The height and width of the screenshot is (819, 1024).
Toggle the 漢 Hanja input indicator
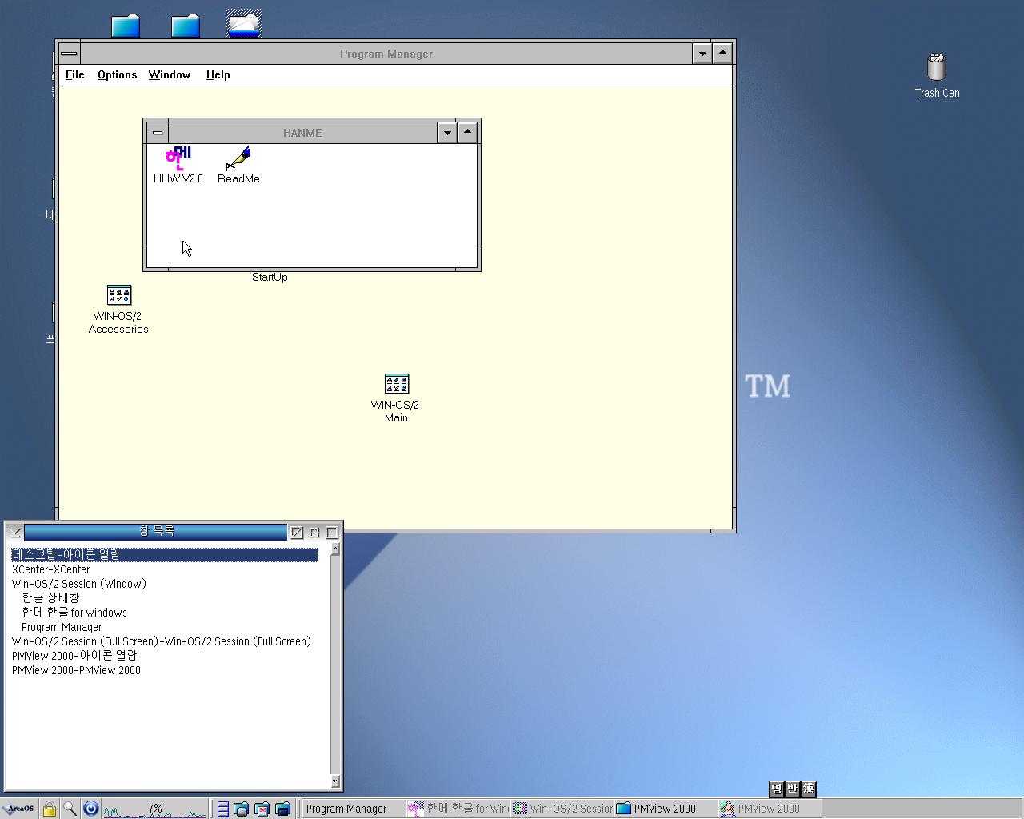tap(808, 789)
